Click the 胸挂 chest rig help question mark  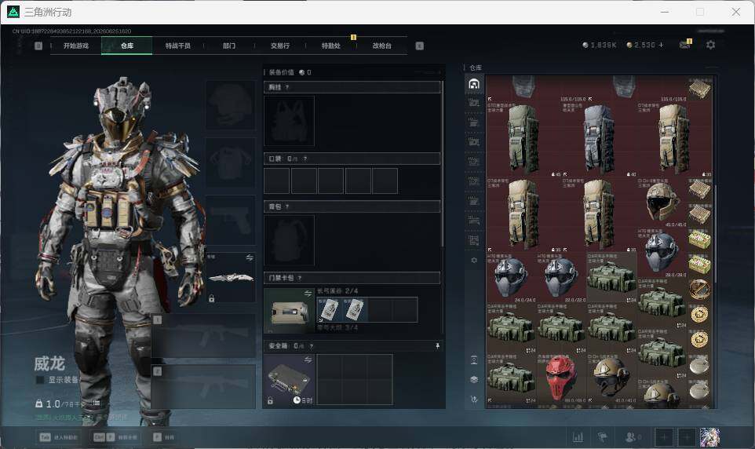[287, 87]
